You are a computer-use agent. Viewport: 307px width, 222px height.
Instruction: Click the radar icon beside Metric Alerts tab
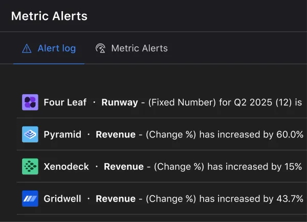pyautogui.click(x=101, y=49)
